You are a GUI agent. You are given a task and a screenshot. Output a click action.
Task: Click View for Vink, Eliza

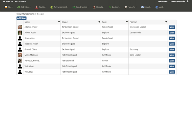click(172, 72)
